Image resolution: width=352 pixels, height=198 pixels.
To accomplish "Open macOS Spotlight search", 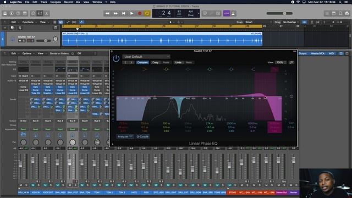I will [x=340, y=2].
